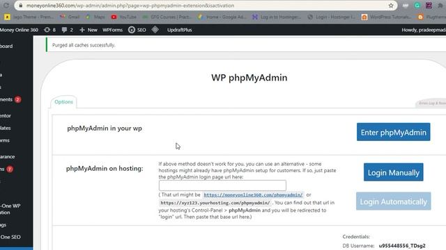This screenshot has height=250, width=446.
Task: Open UpdraftPlus in the admin bar
Action: click(x=180, y=30)
